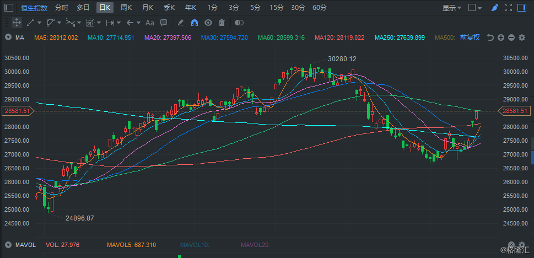The image size is (534, 258).
Task: Open MA indicator settings gear
Action: (x=521, y=37)
